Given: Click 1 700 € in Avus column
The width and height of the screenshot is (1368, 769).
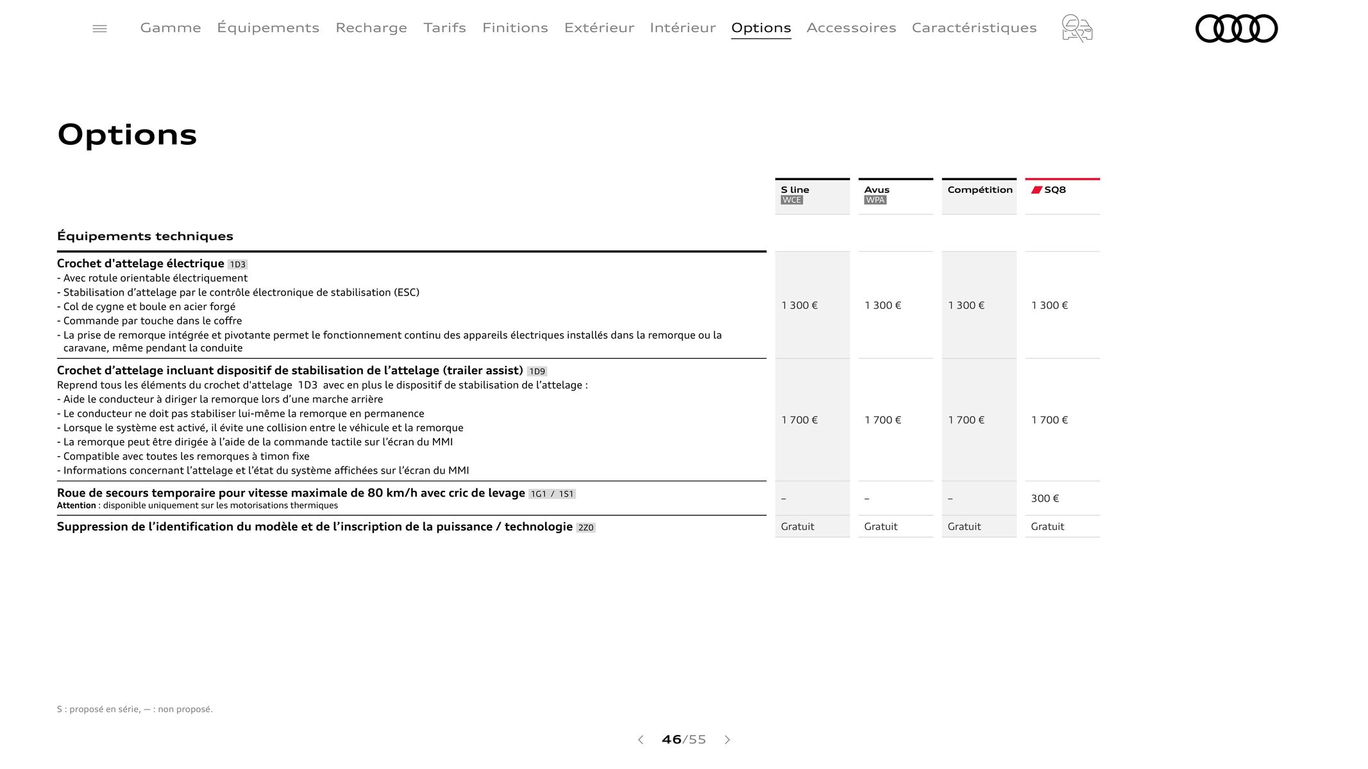Looking at the screenshot, I should tap(882, 420).
